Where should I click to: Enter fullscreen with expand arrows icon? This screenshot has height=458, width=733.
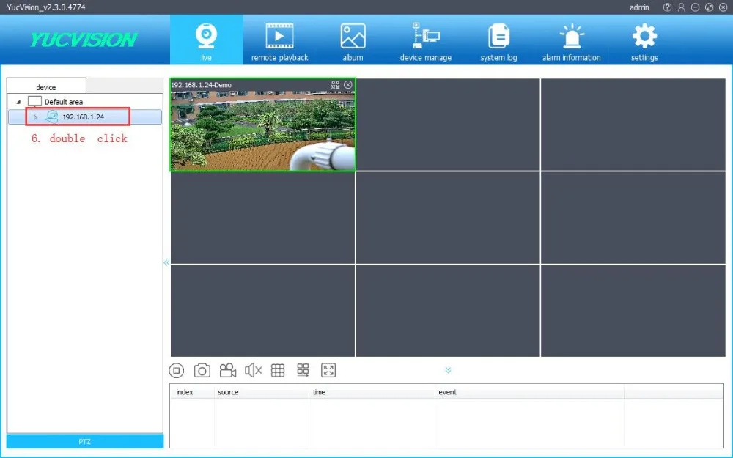328,370
